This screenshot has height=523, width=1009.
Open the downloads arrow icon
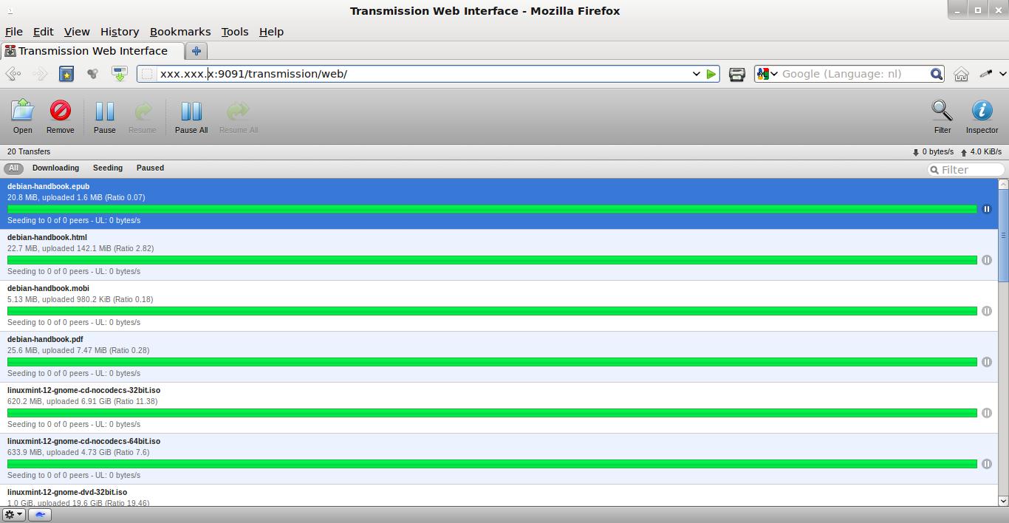[x=119, y=74]
